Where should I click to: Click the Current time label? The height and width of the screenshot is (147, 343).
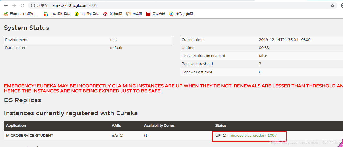[193, 40]
